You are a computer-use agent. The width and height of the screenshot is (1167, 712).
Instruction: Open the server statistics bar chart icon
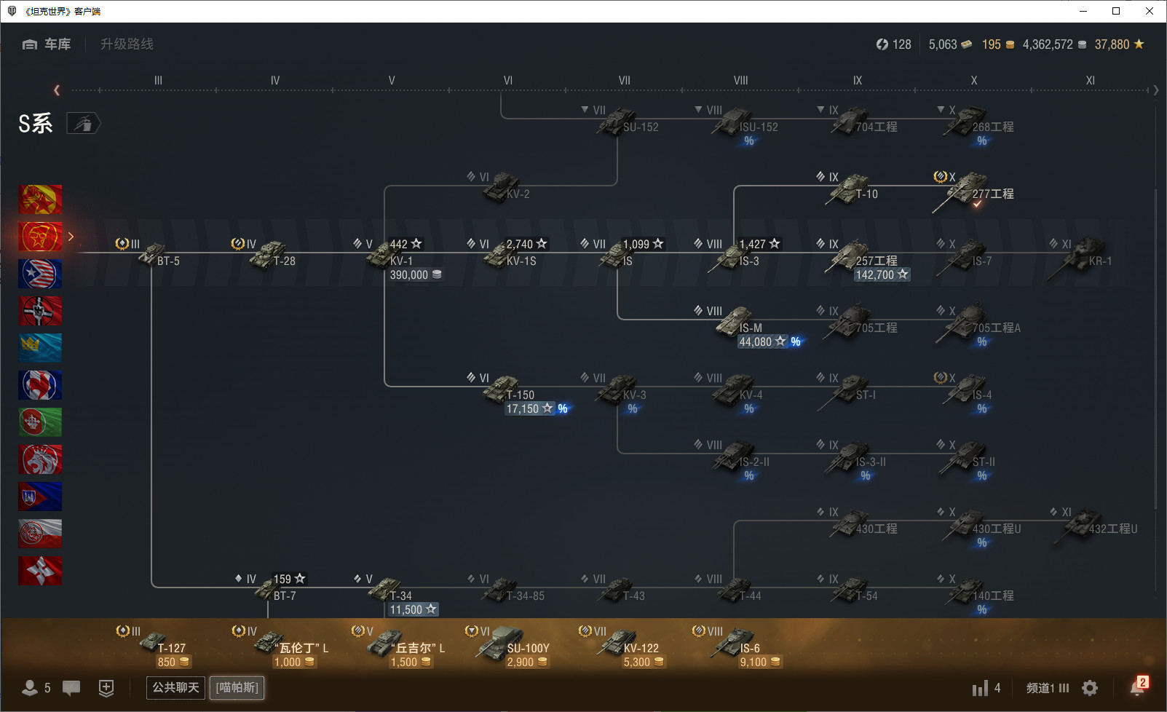point(980,688)
